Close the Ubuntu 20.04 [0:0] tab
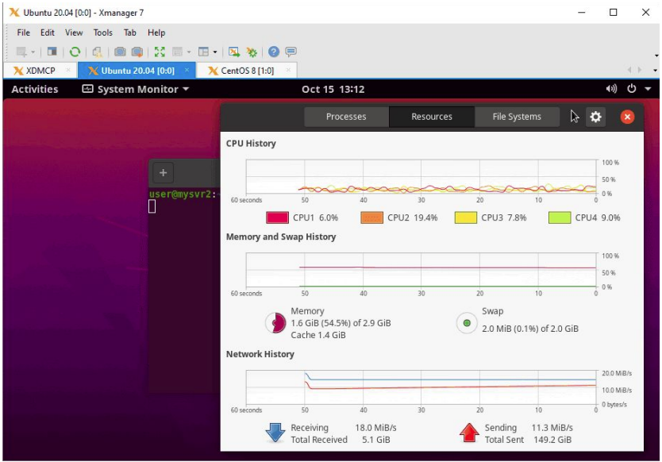Viewport: 662px width, 462px height. point(187,70)
